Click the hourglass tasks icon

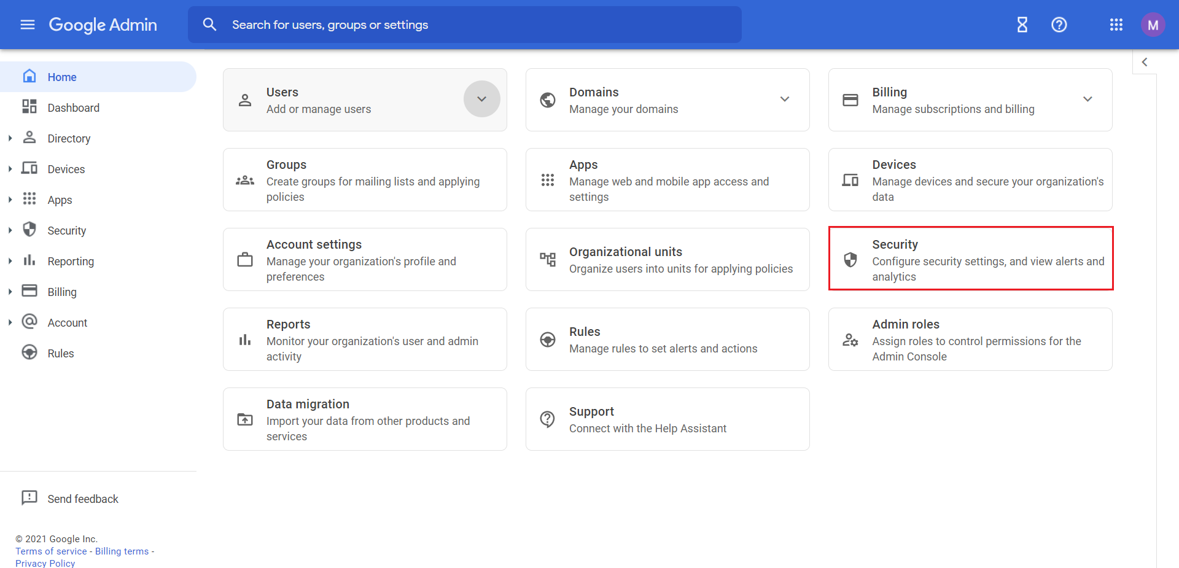coord(1022,25)
